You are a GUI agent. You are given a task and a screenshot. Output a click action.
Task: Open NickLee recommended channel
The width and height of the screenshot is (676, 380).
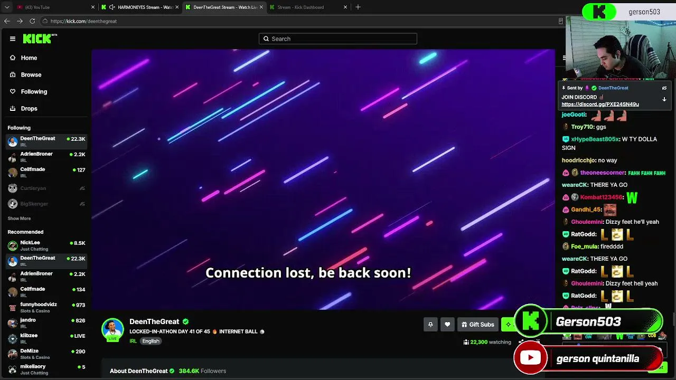[46, 245]
